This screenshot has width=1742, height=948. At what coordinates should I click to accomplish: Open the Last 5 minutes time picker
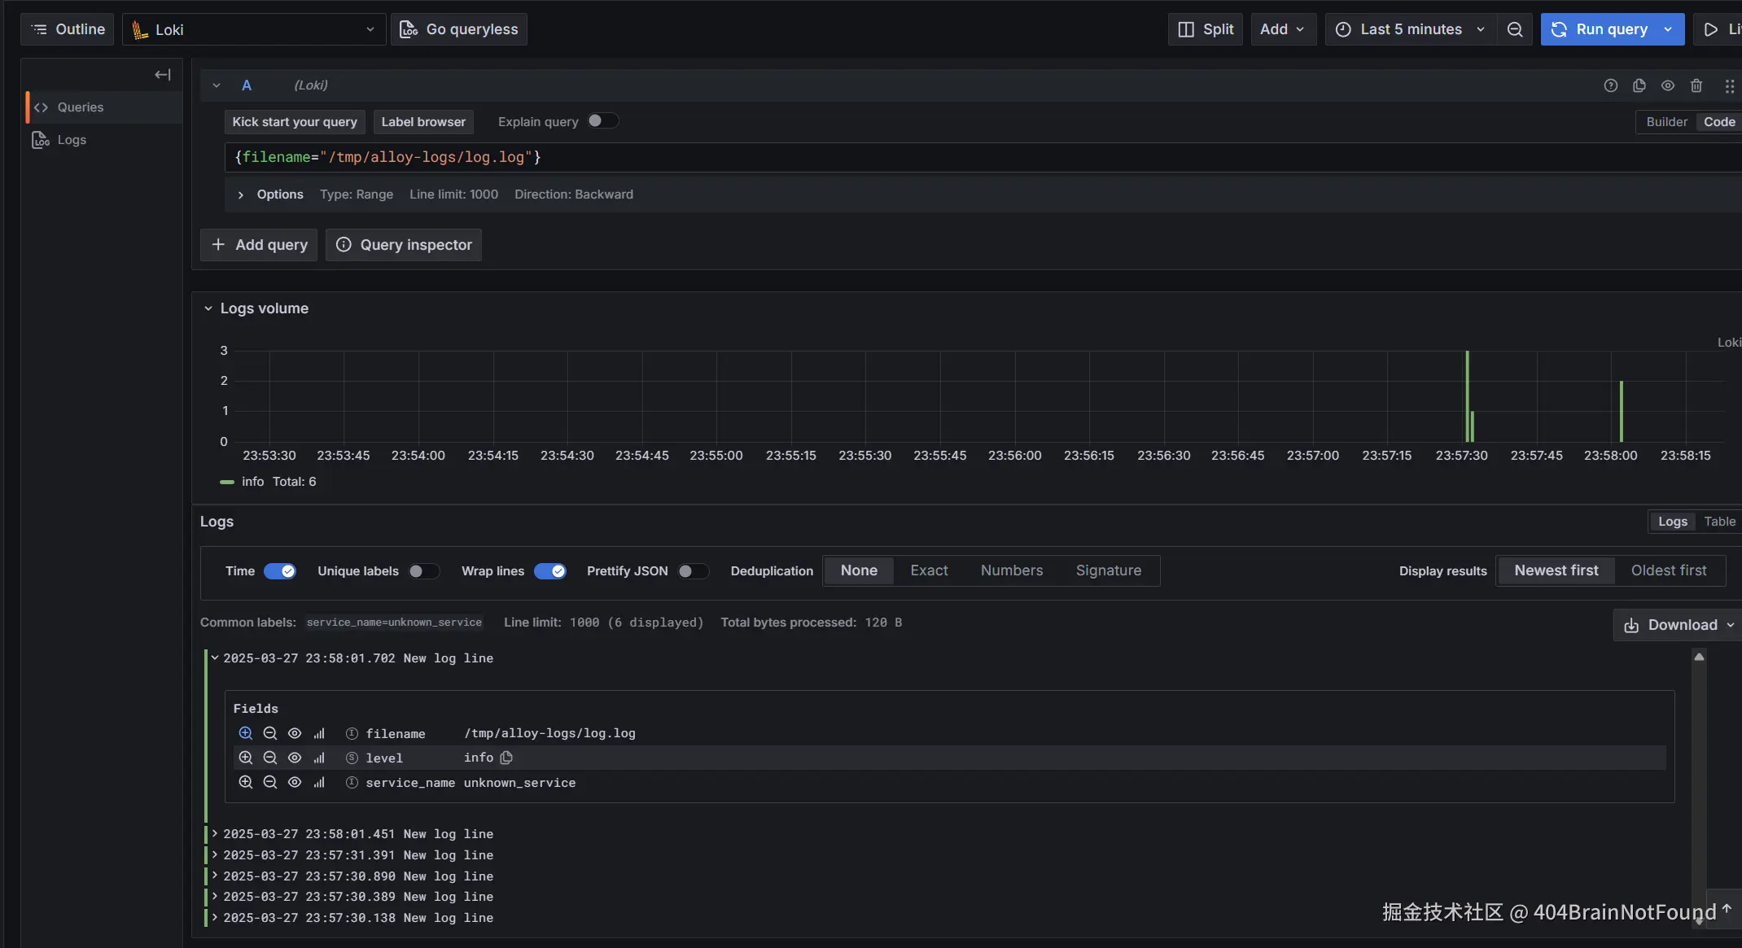pyautogui.click(x=1410, y=29)
